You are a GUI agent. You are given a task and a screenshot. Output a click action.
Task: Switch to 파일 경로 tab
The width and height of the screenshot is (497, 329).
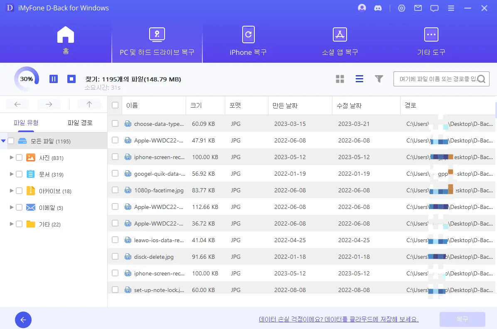coord(80,123)
